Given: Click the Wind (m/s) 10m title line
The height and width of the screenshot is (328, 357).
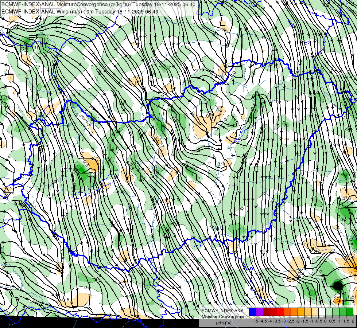Looking at the screenshot, I should coord(80,11).
